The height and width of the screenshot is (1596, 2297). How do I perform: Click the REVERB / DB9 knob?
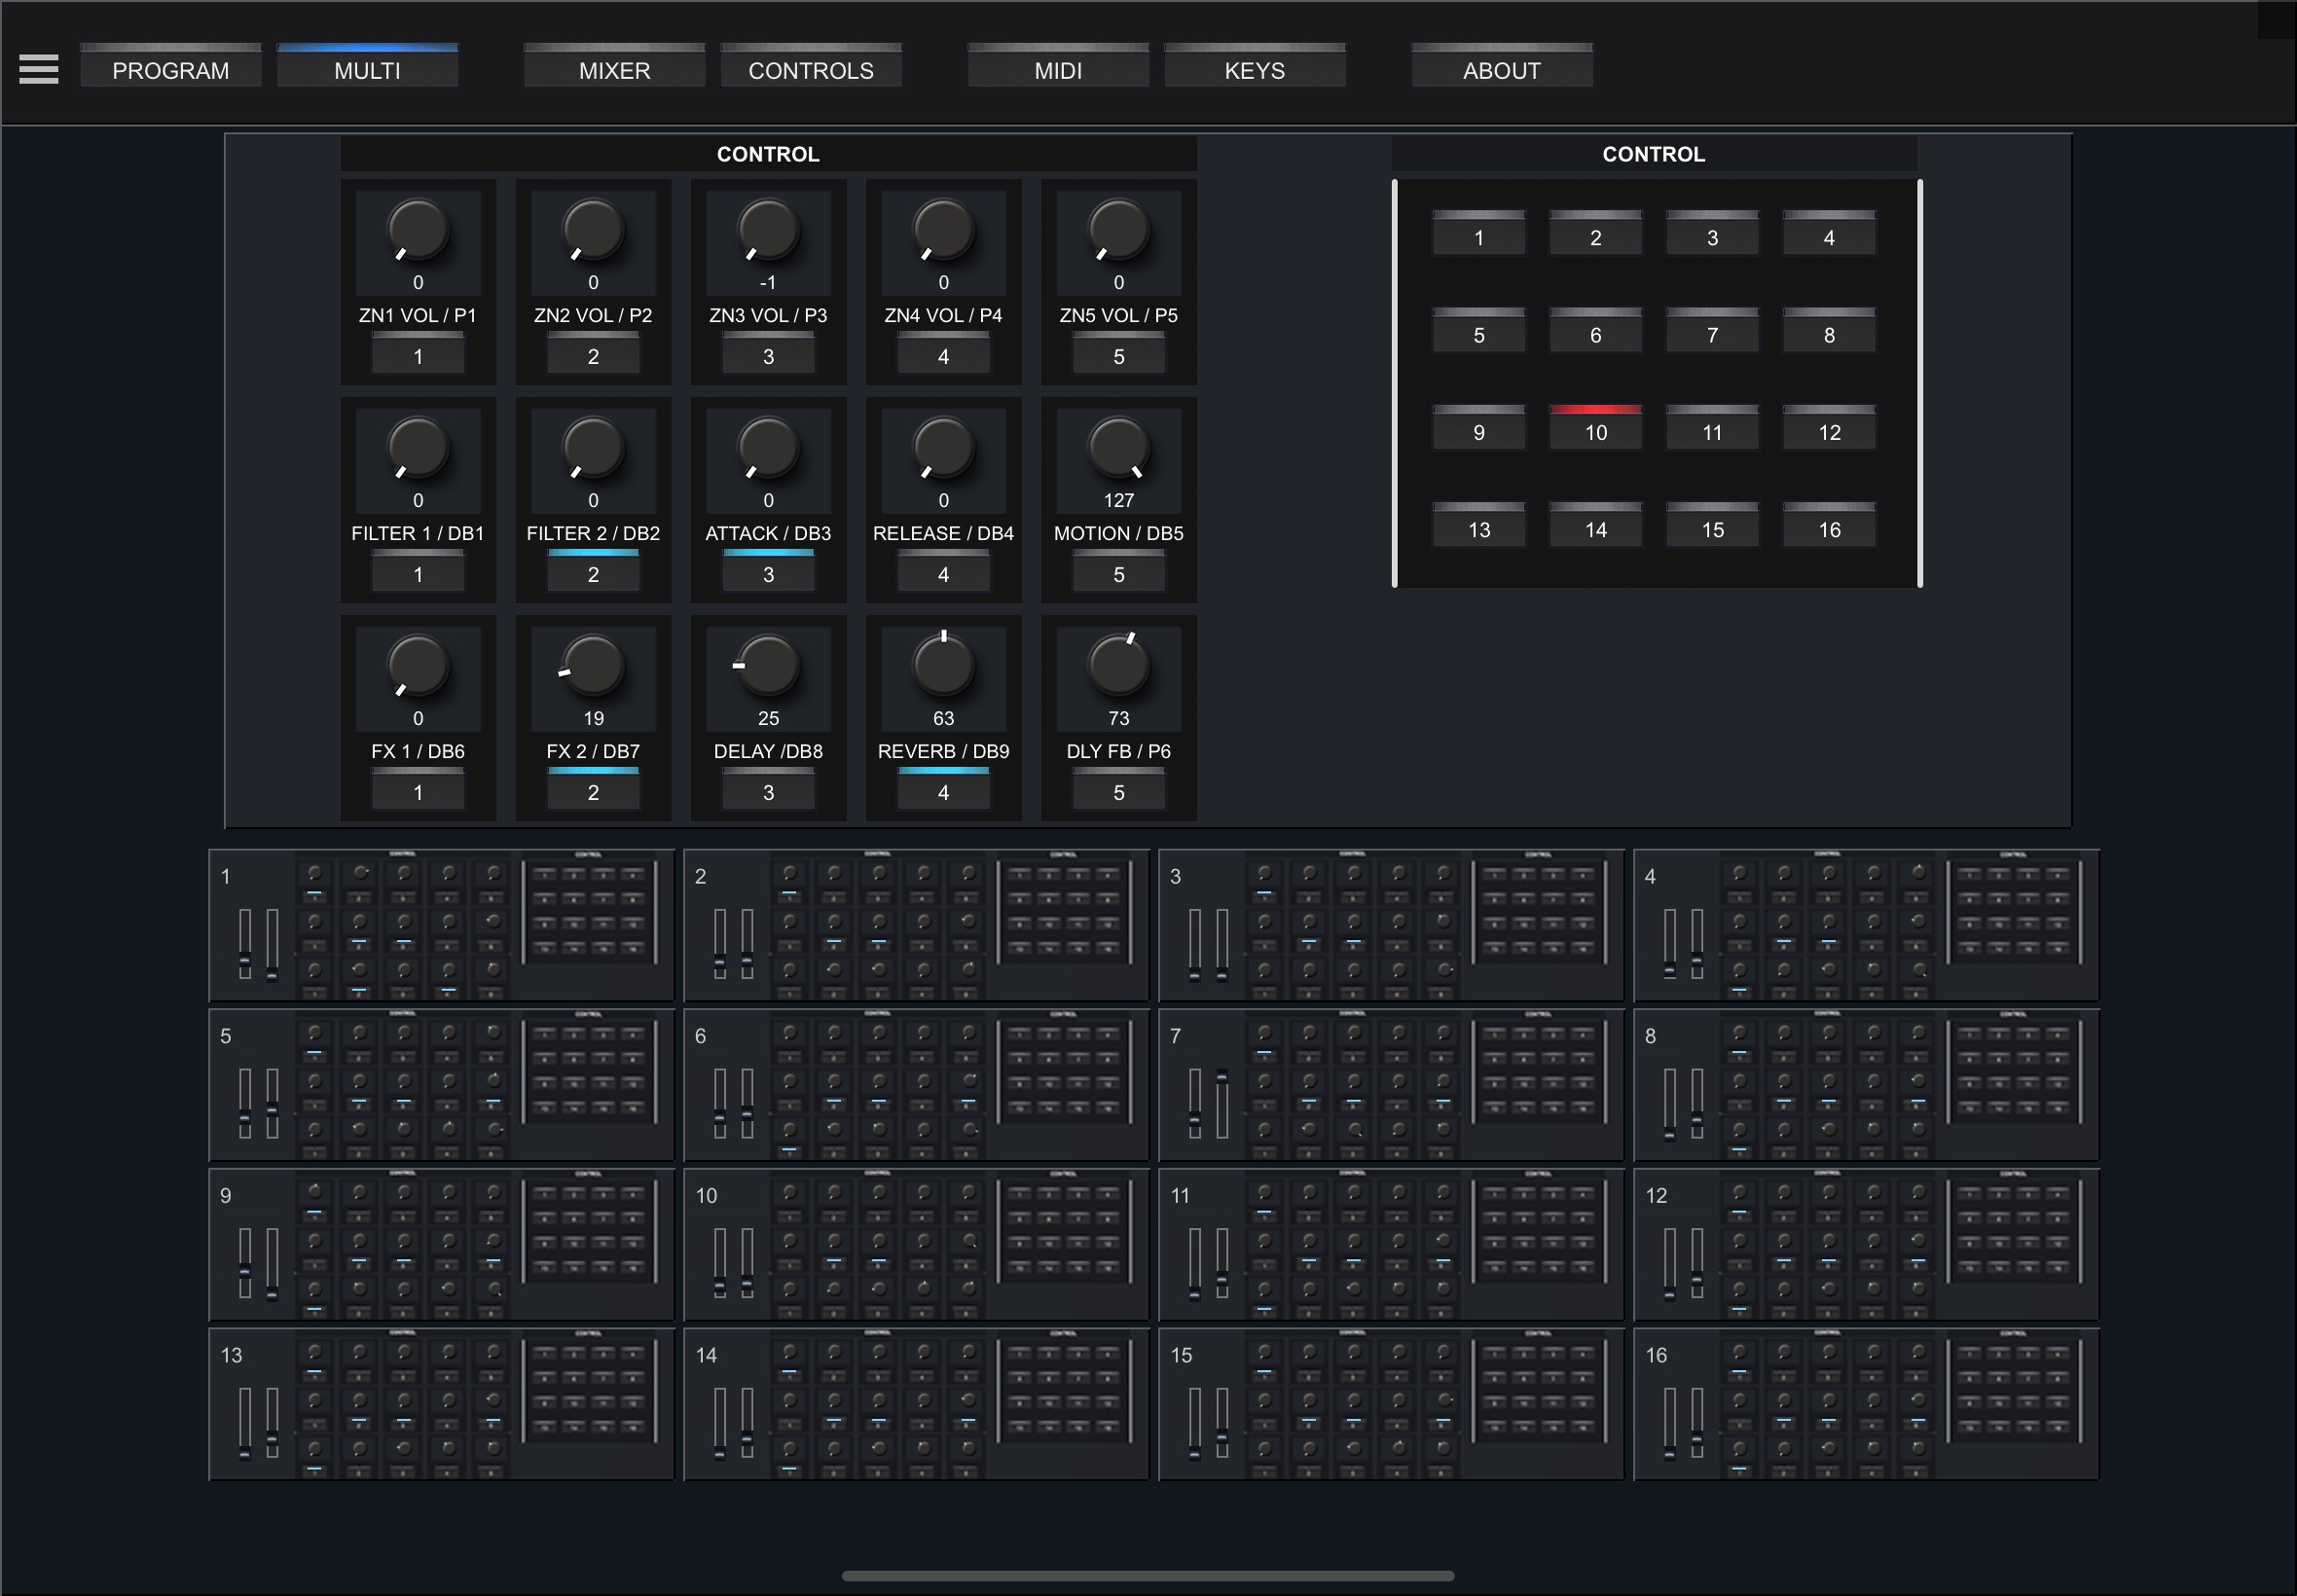(943, 666)
